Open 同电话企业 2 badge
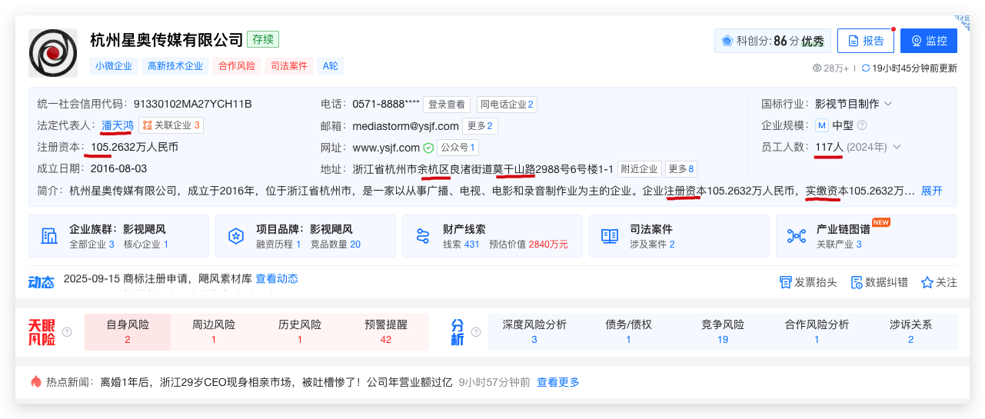 507,104
